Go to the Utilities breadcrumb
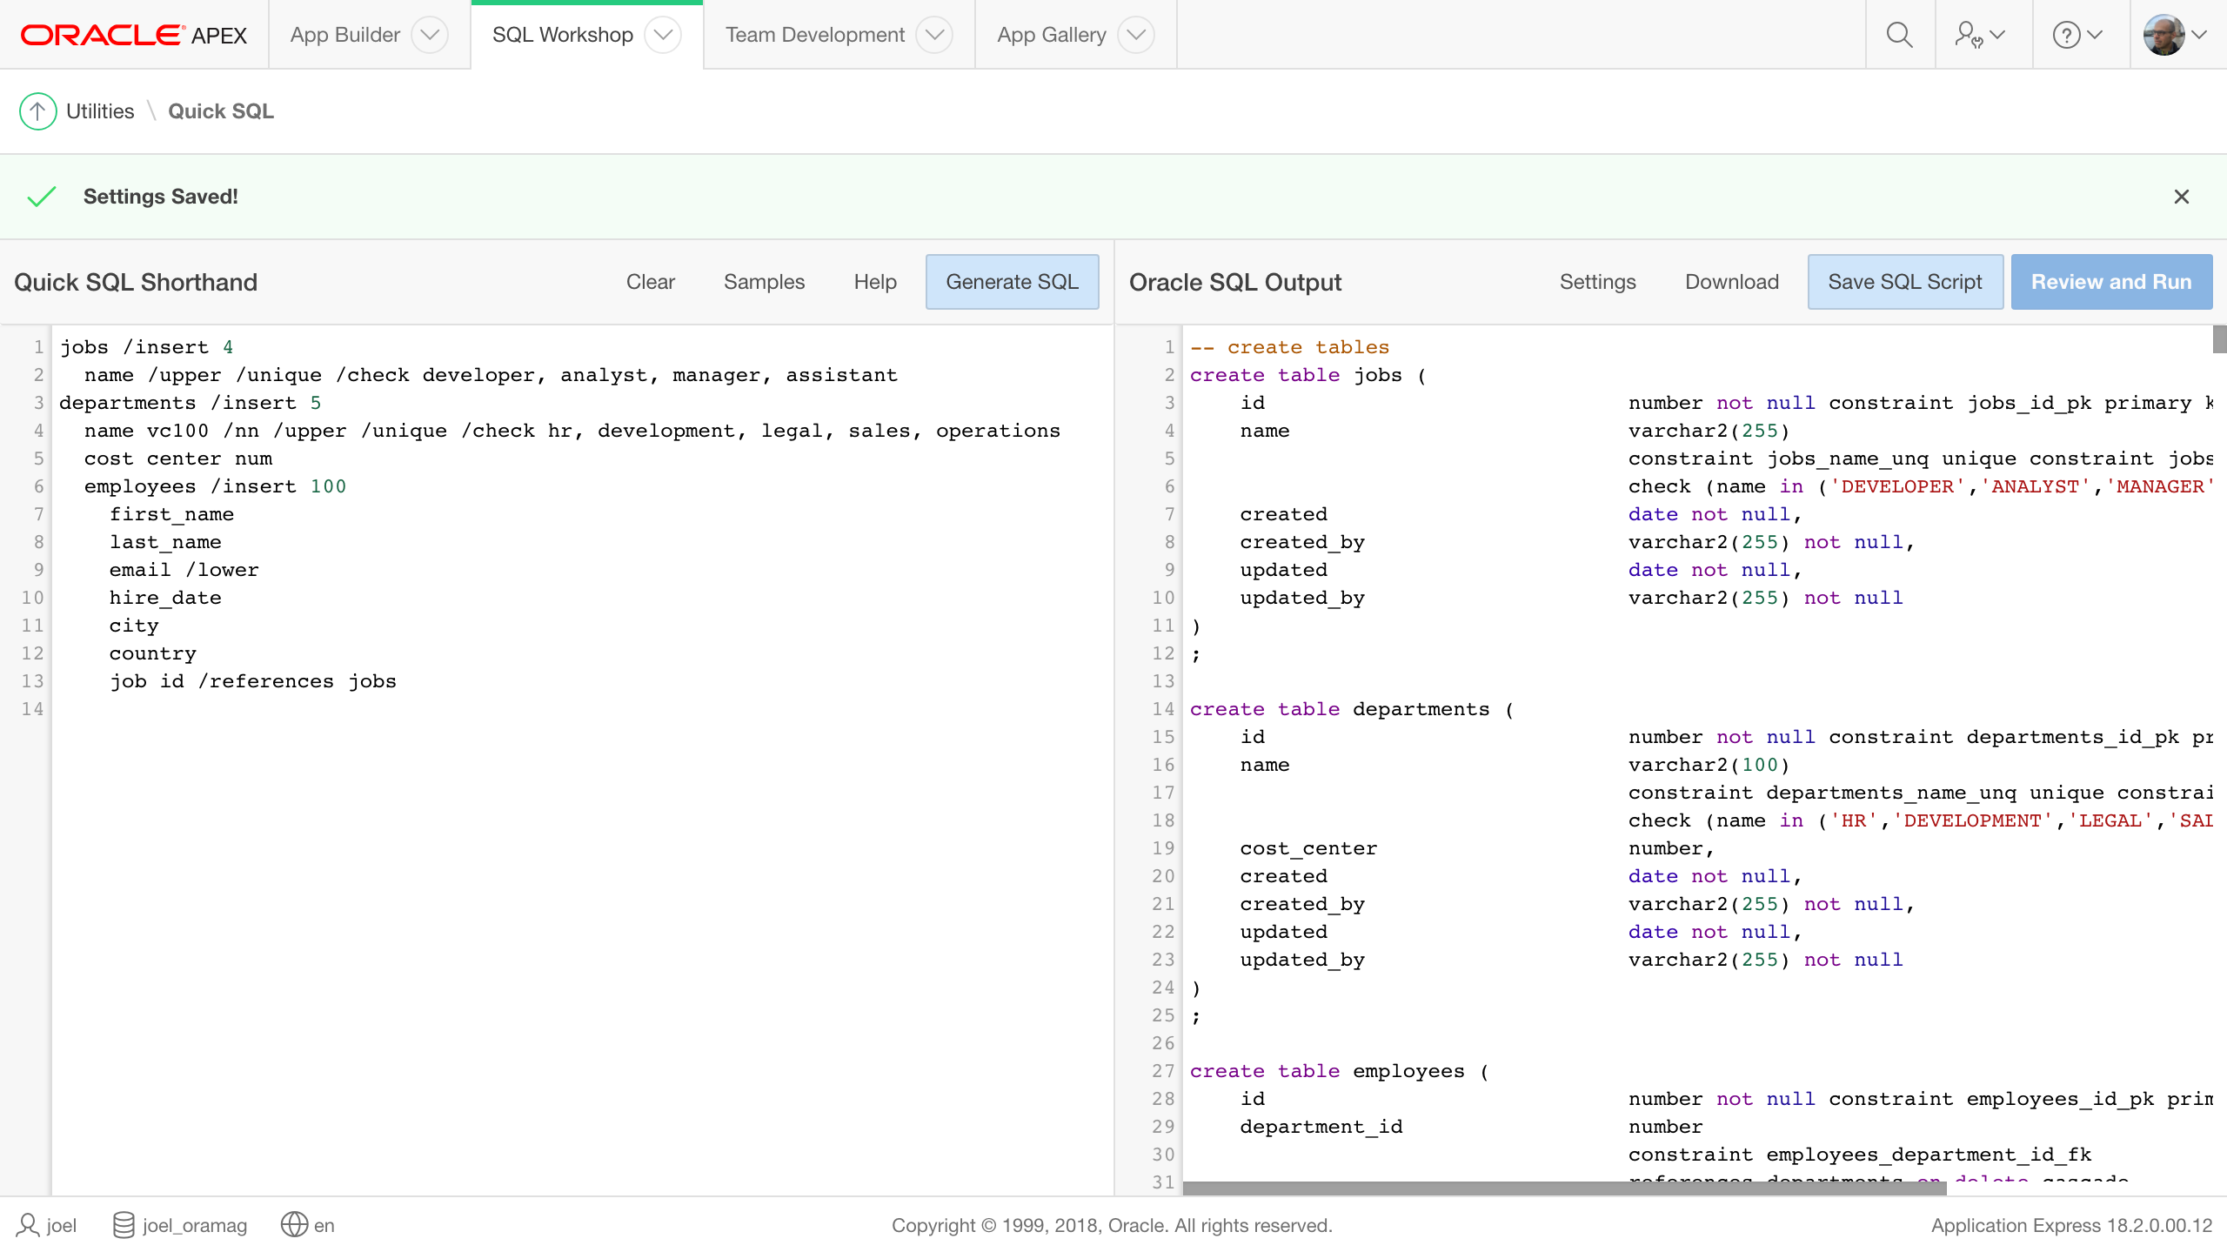Viewport: 2227px width, 1252px height. click(100, 111)
